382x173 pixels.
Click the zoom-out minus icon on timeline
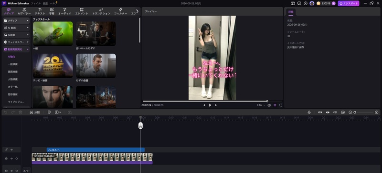350,112
